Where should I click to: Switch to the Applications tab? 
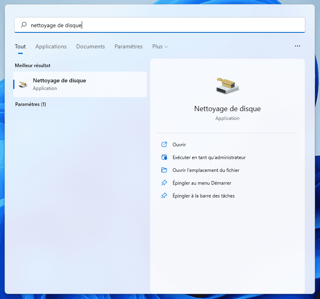(51, 47)
